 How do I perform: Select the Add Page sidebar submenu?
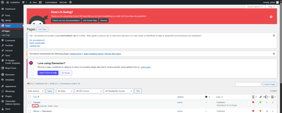pos(6,35)
